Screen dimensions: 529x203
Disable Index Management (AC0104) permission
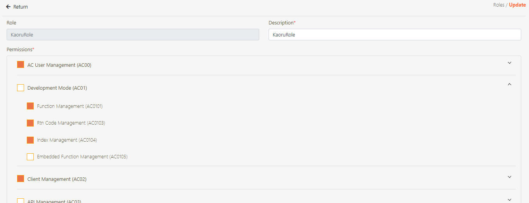click(x=30, y=140)
